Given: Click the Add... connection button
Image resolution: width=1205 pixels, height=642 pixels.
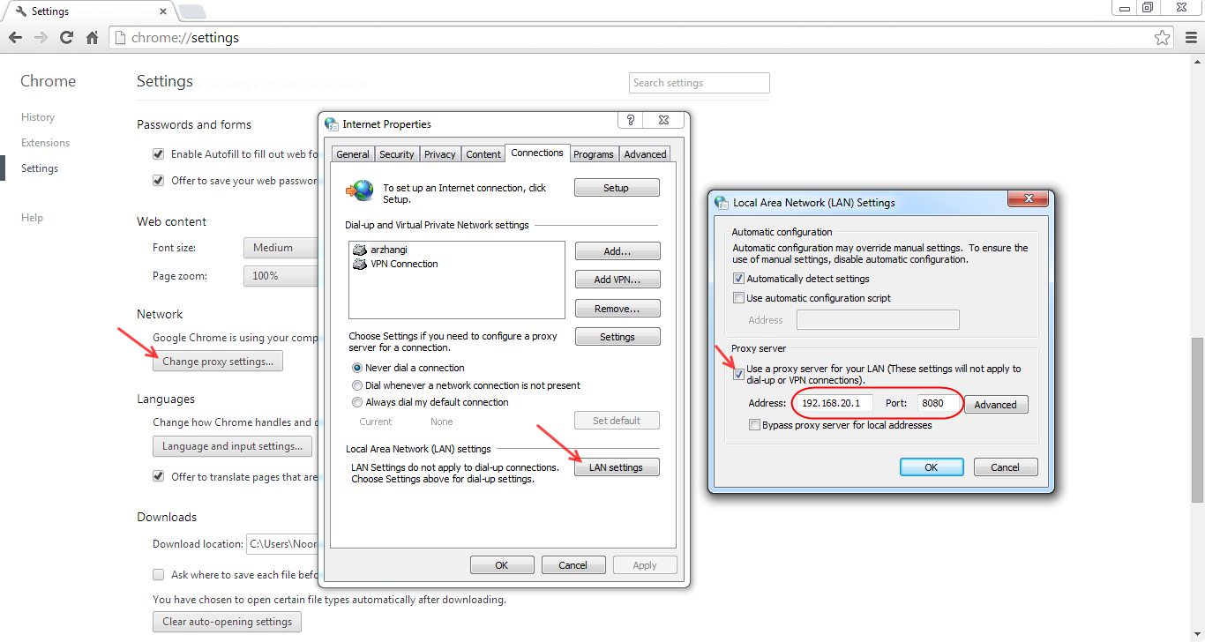Looking at the screenshot, I should pyautogui.click(x=617, y=251).
